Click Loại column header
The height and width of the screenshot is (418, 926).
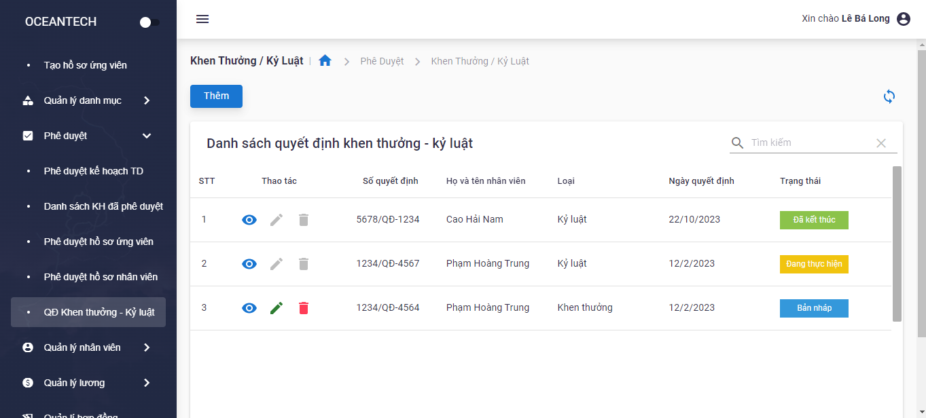coord(566,181)
